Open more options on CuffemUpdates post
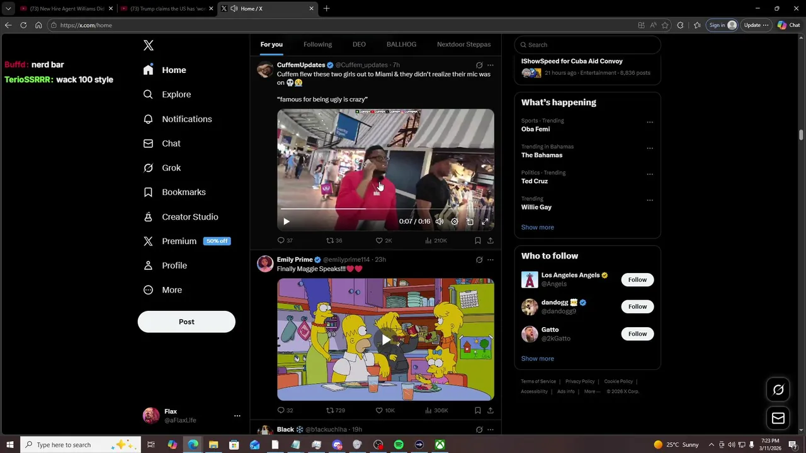The image size is (806, 453). tap(491, 65)
